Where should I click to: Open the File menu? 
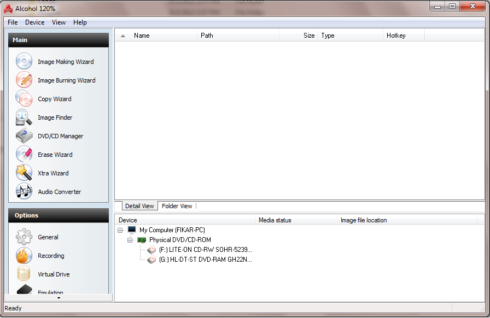(x=13, y=22)
